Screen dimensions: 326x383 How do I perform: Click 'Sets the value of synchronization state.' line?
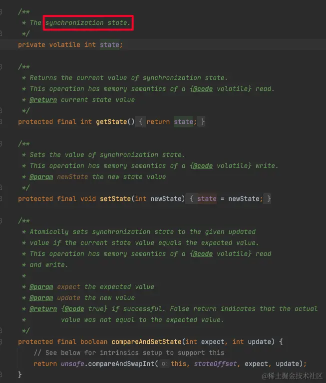click(107, 154)
